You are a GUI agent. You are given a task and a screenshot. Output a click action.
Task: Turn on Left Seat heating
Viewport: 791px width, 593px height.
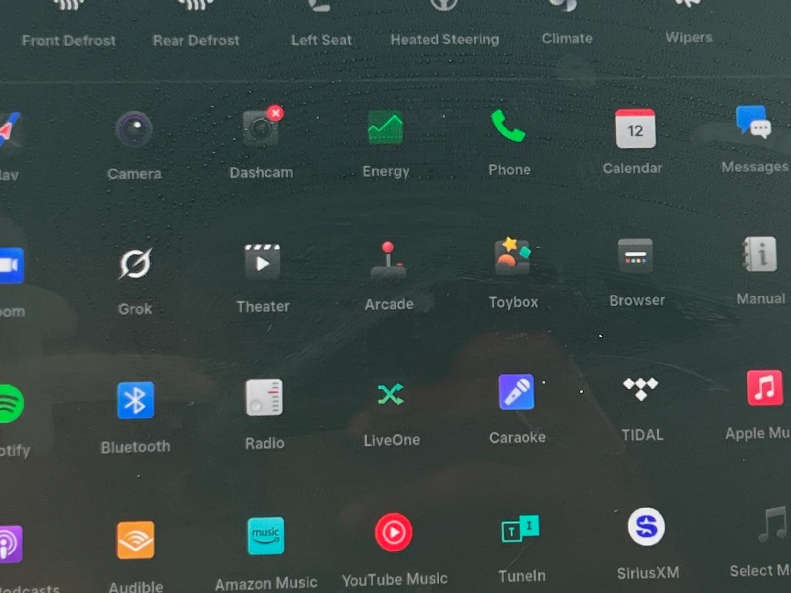321,40
